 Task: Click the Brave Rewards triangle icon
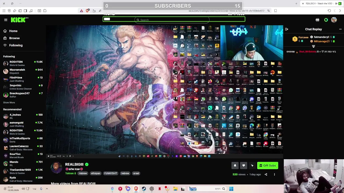[x=81, y=11]
